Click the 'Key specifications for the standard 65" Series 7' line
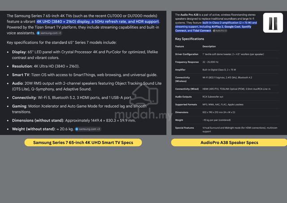The image size is (287, 203). pyautogui.click(x=62, y=43)
